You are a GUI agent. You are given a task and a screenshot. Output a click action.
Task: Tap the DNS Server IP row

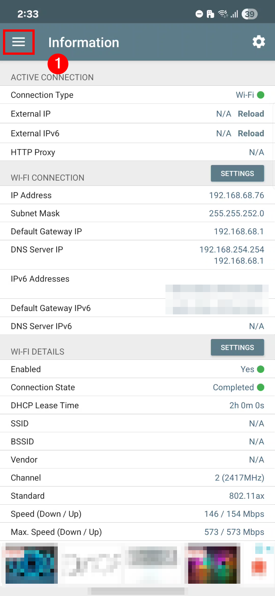137,255
